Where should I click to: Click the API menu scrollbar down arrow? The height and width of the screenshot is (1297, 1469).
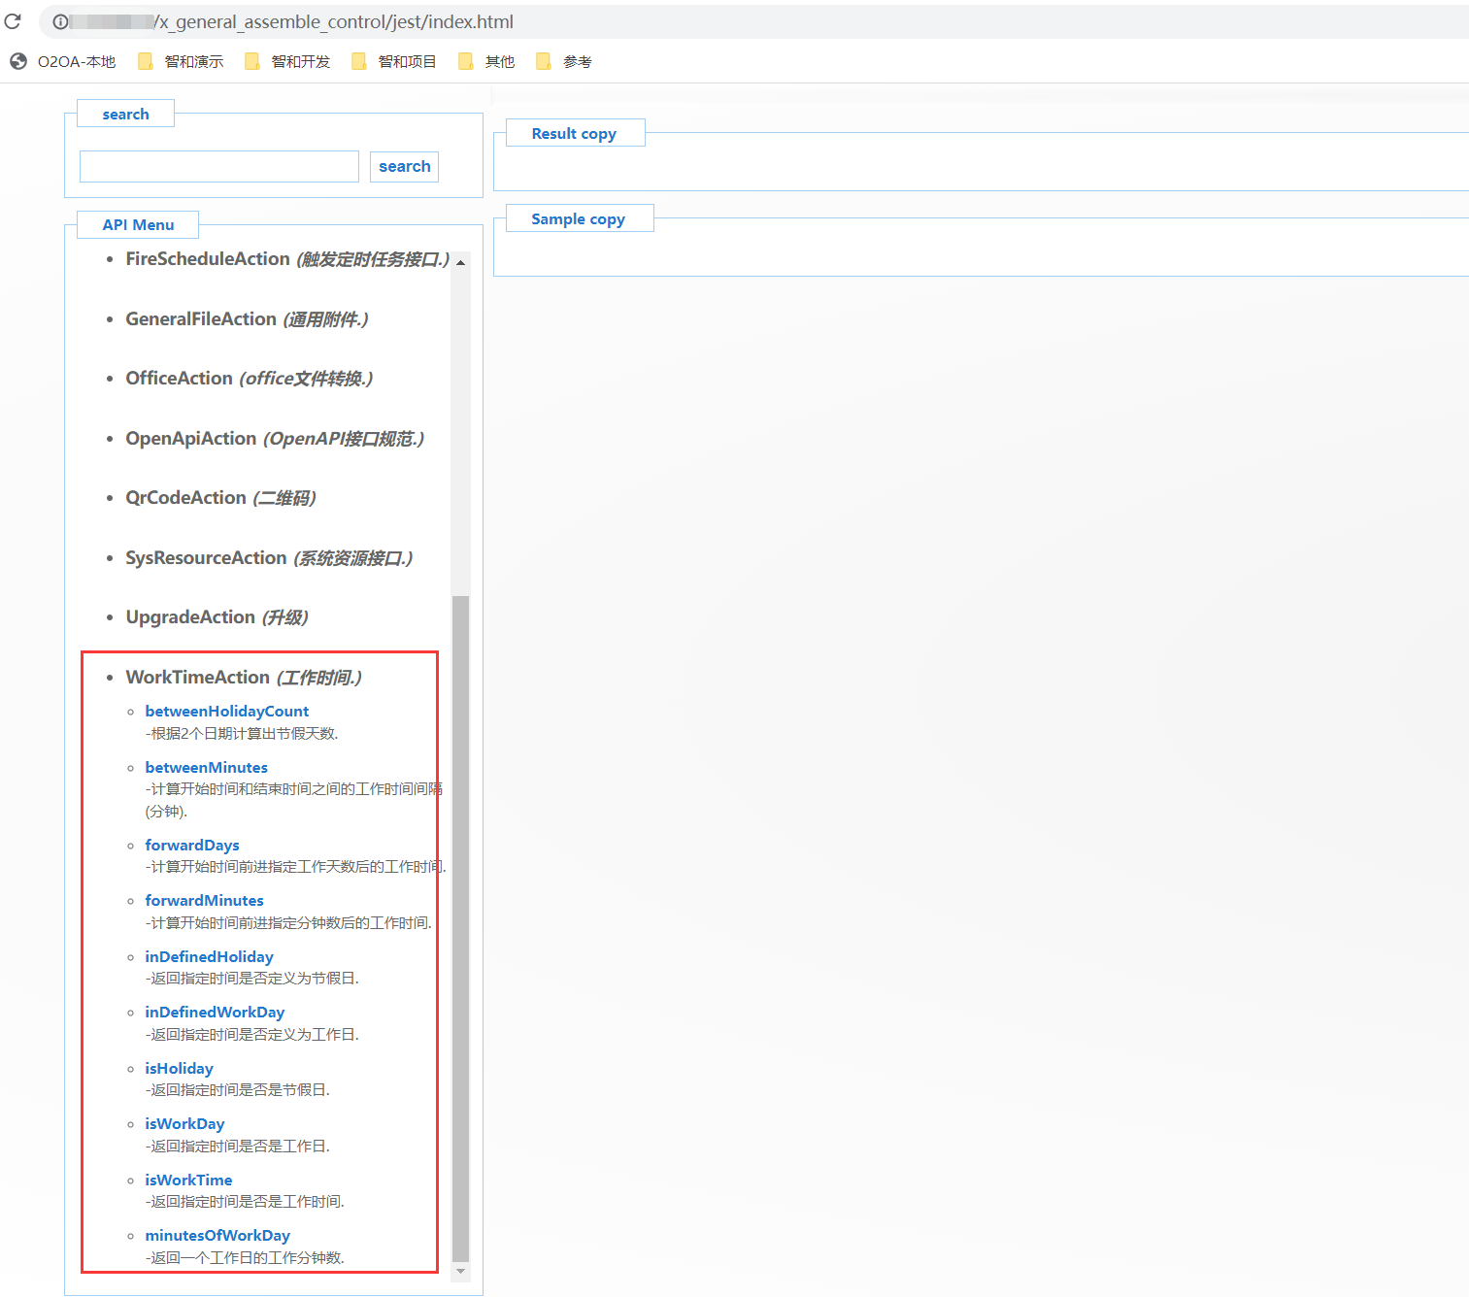460,1271
